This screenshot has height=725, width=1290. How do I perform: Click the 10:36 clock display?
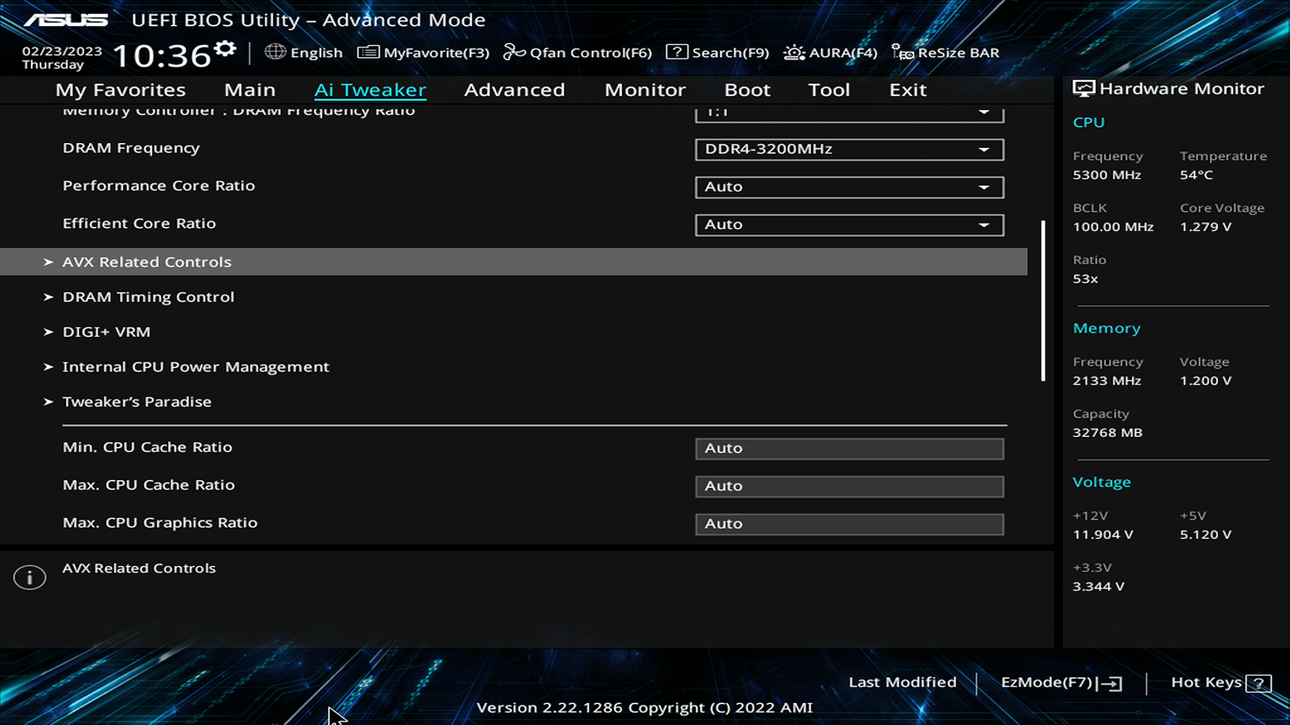161,56
